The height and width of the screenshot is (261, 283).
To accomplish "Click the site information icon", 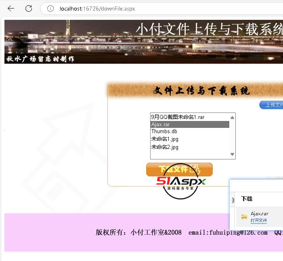I will (50, 8).
